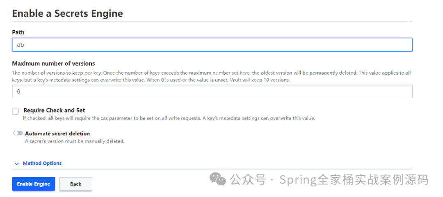Click the cas parameter help text
This screenshot has height=197, width=443.
tap(169, 118)
